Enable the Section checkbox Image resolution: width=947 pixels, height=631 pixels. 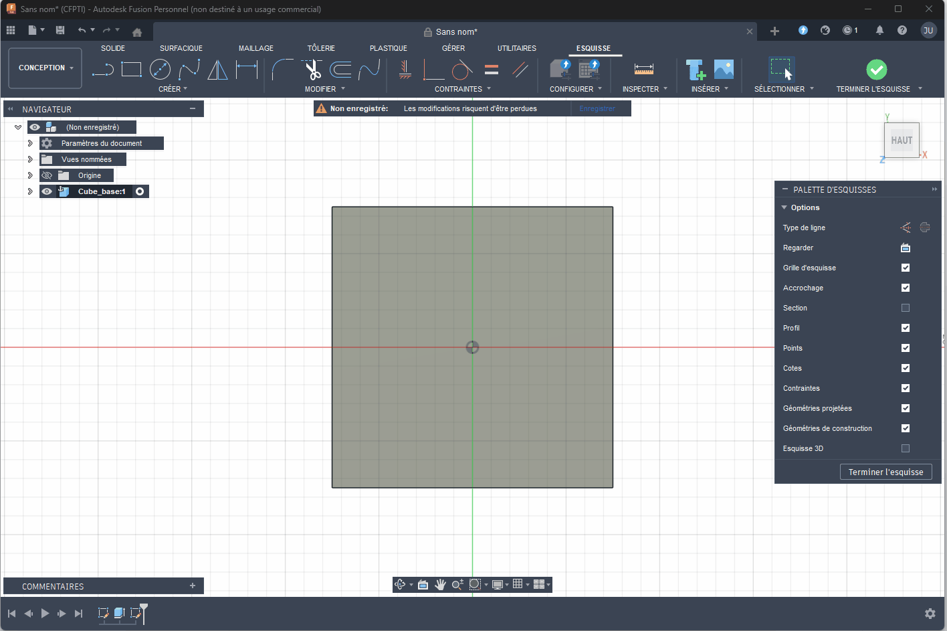coord(905,308)
